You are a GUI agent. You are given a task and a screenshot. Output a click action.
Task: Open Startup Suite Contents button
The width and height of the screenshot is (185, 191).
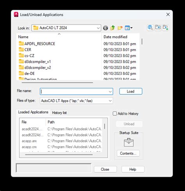point(128,154)
